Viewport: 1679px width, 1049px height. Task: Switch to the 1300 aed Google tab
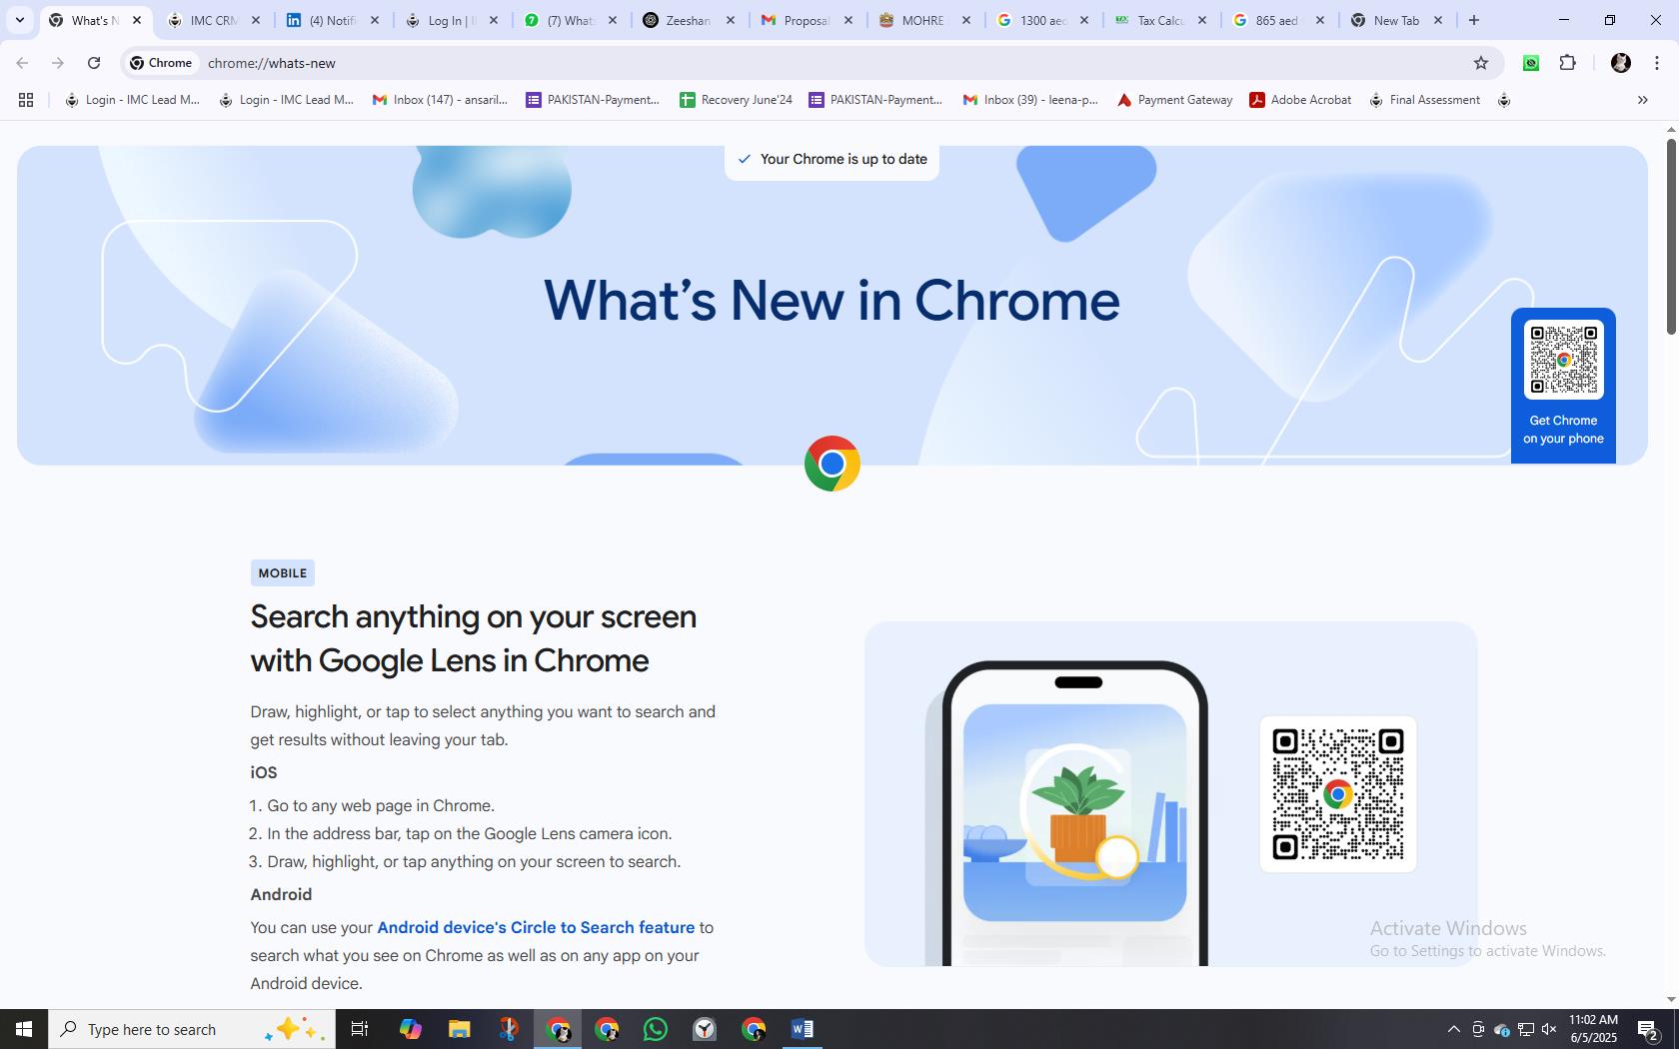pyautogui.click(x=1042, y=20)
